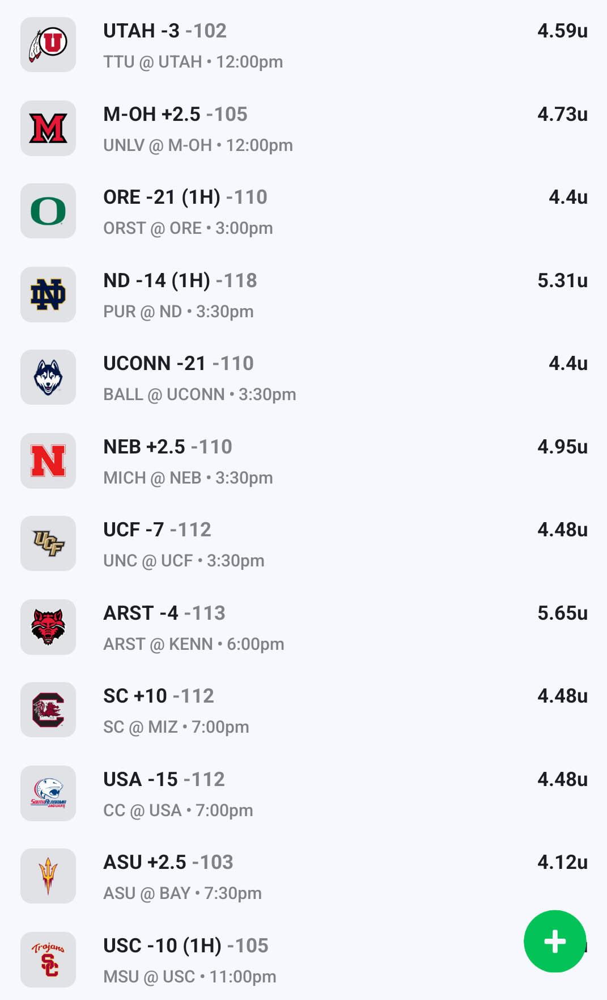The width and height of the screenshot is (607, 1000).
Task: Open the BALL @ UCONN 3:30pm matchup
Action: [x=199, y=394]
